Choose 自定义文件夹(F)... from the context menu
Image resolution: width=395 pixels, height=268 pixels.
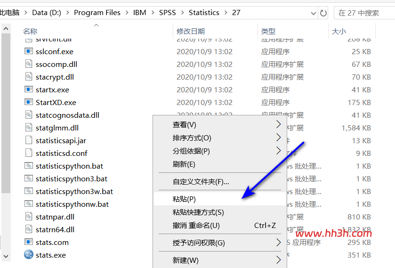click(219, 181)
